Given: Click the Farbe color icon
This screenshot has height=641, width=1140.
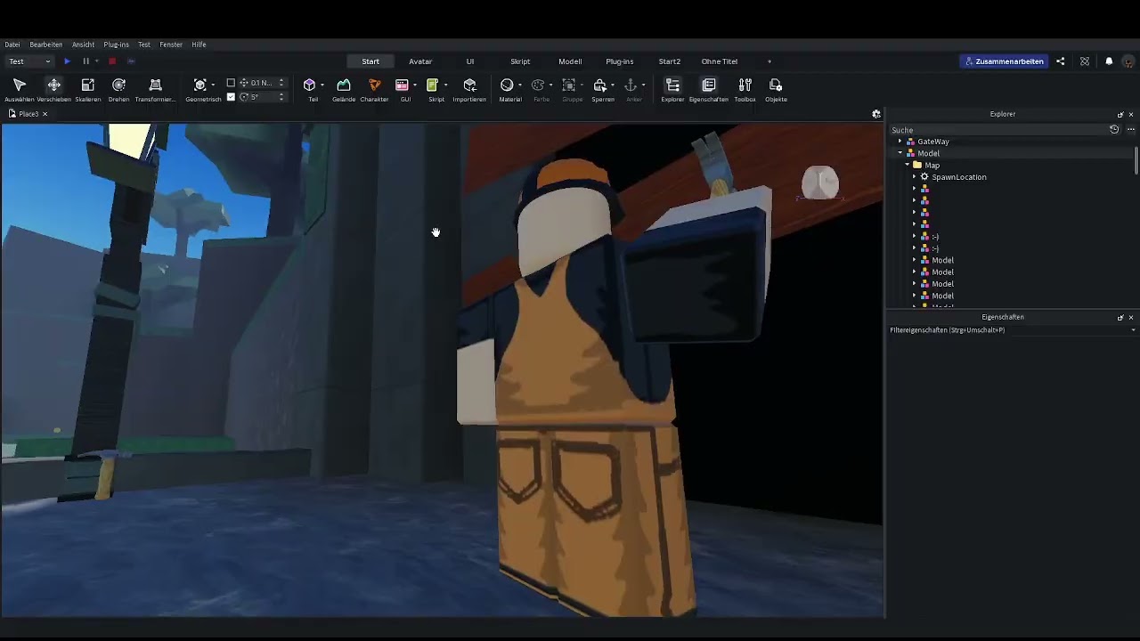Looking at the screenshot, I should pyautogui.click(x=538, y=85).
